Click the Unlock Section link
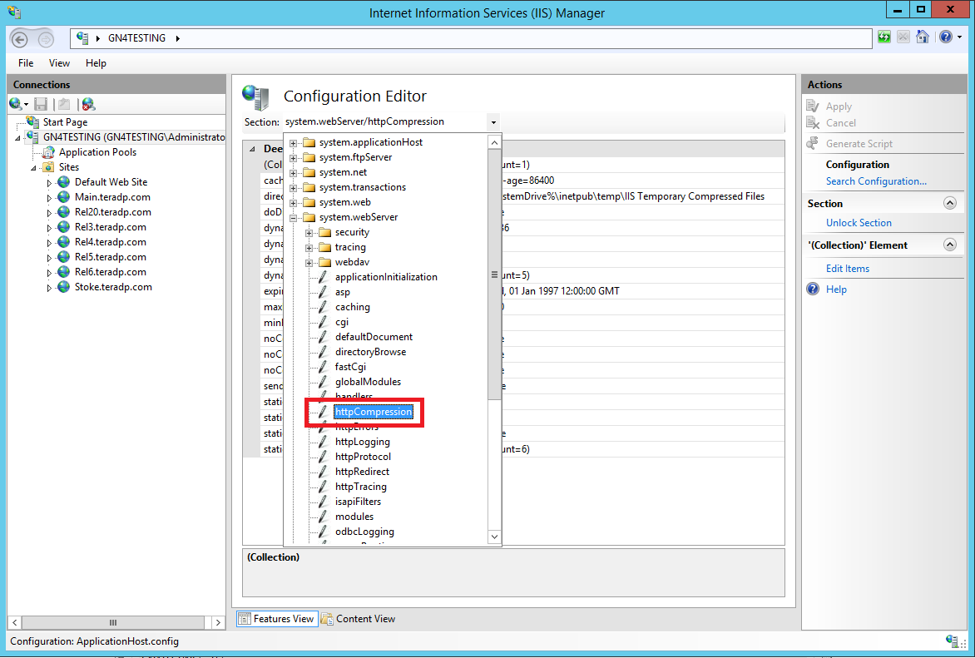The width and height of the screenshot is (975, 658). click(x=858, y=223)
